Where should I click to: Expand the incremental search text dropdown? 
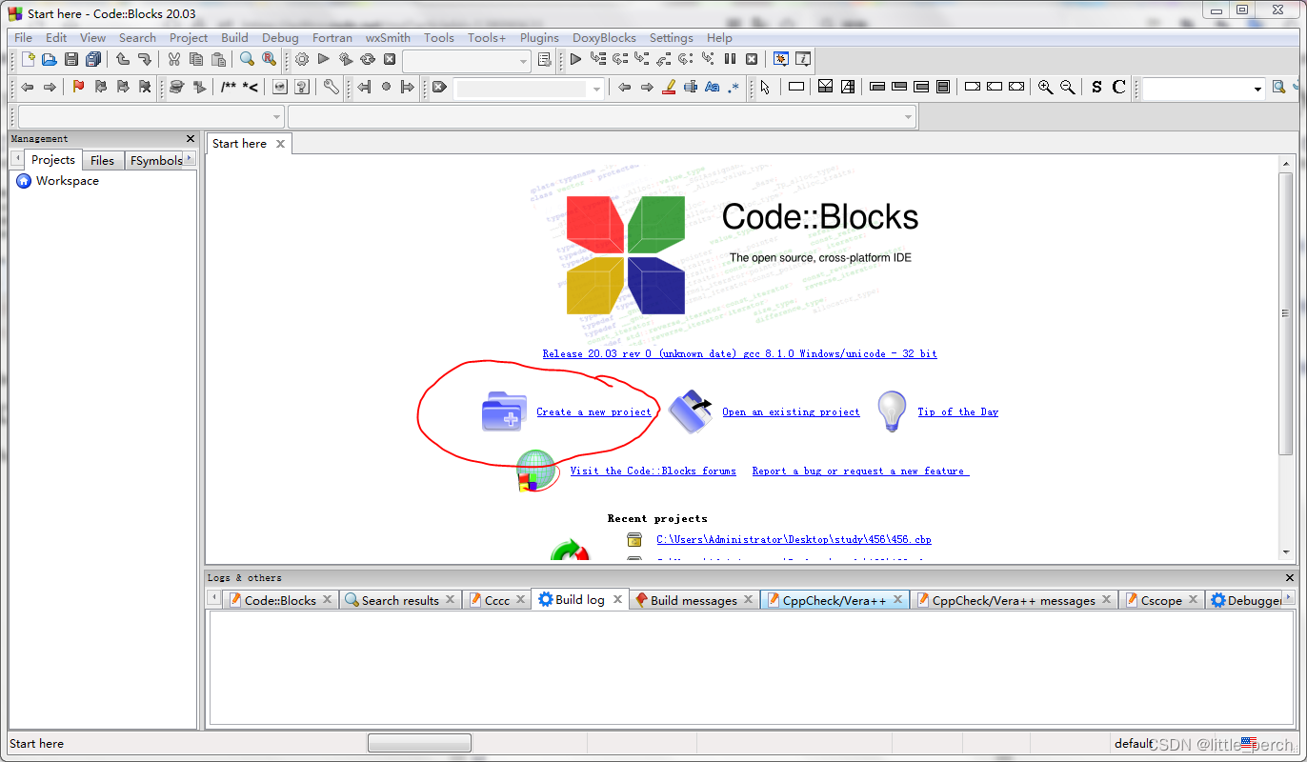597,88
